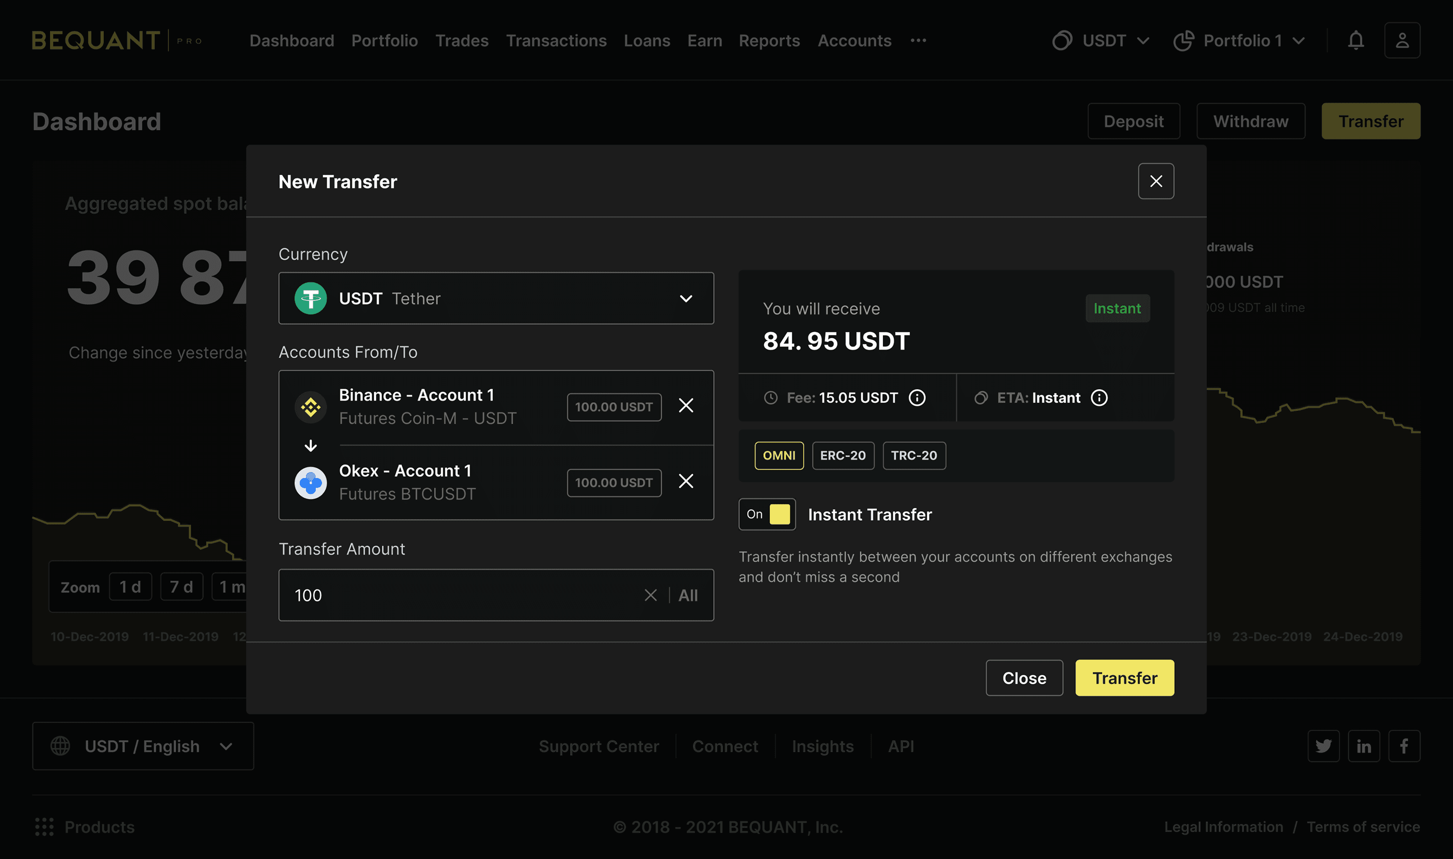Click the ETA info circle icon
The height and width of the screenshot is (859, 1453).
click(1099, 397)
